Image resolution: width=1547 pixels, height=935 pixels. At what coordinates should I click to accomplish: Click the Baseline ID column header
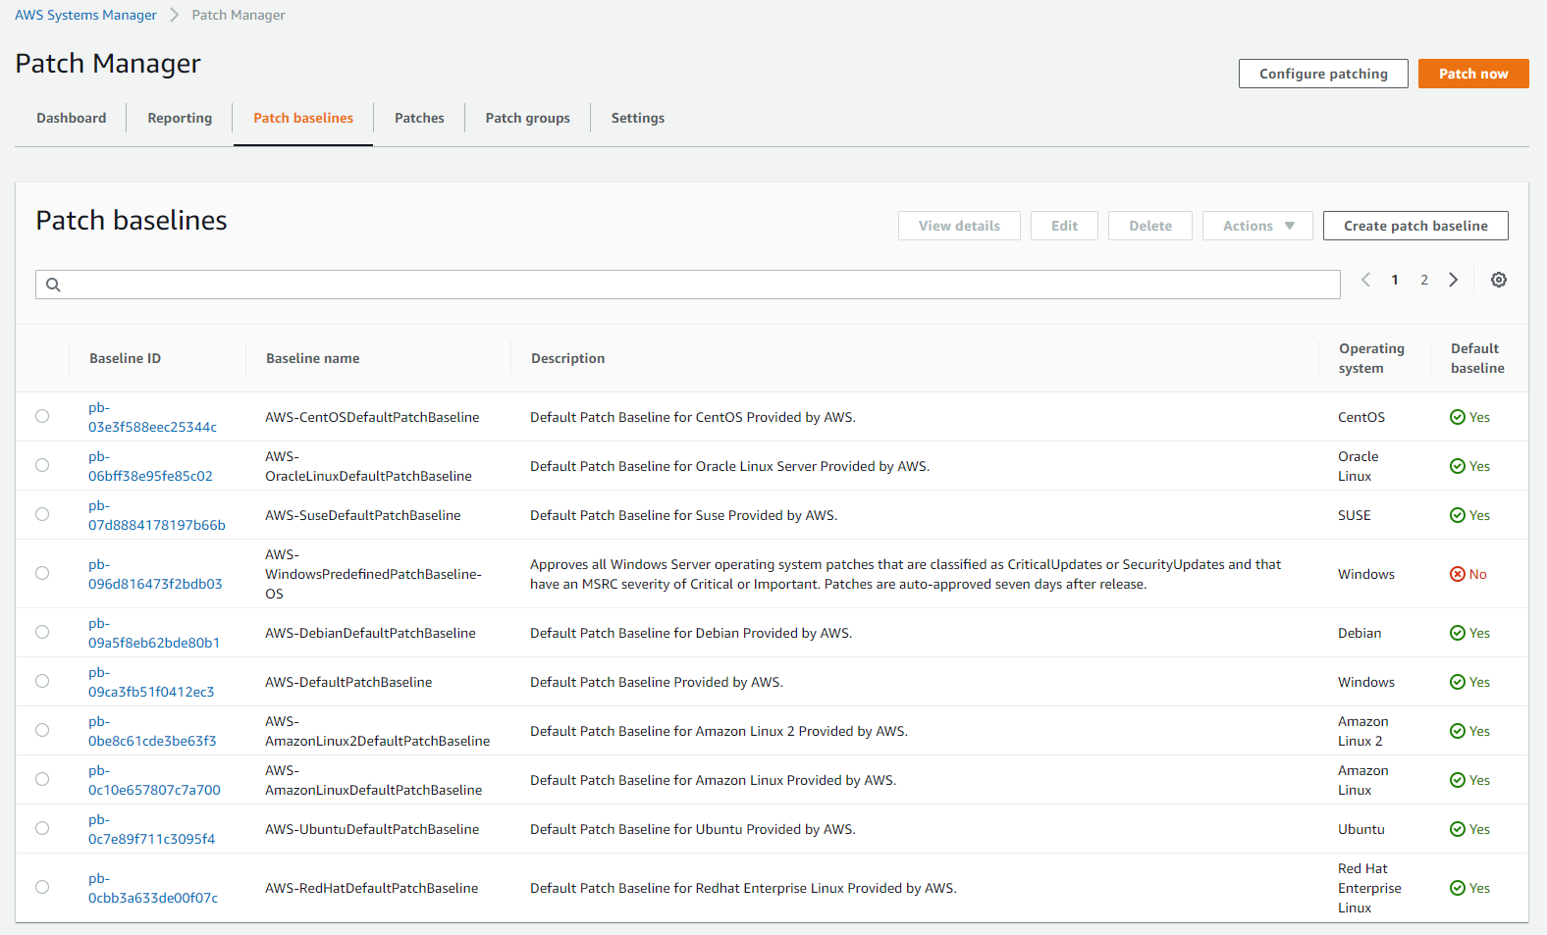125,358
